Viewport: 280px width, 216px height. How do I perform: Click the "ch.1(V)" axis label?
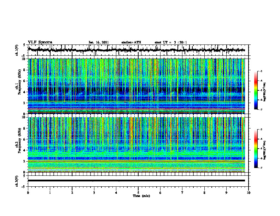coord(17,50)
